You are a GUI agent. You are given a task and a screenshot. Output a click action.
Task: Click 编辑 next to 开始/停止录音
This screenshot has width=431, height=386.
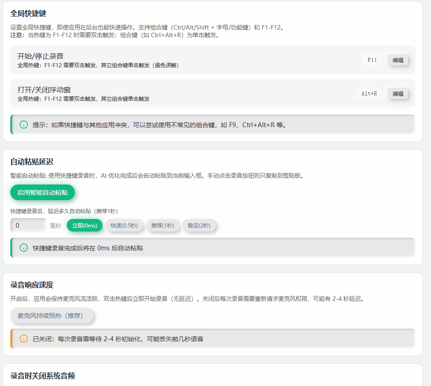click(398, 60)
